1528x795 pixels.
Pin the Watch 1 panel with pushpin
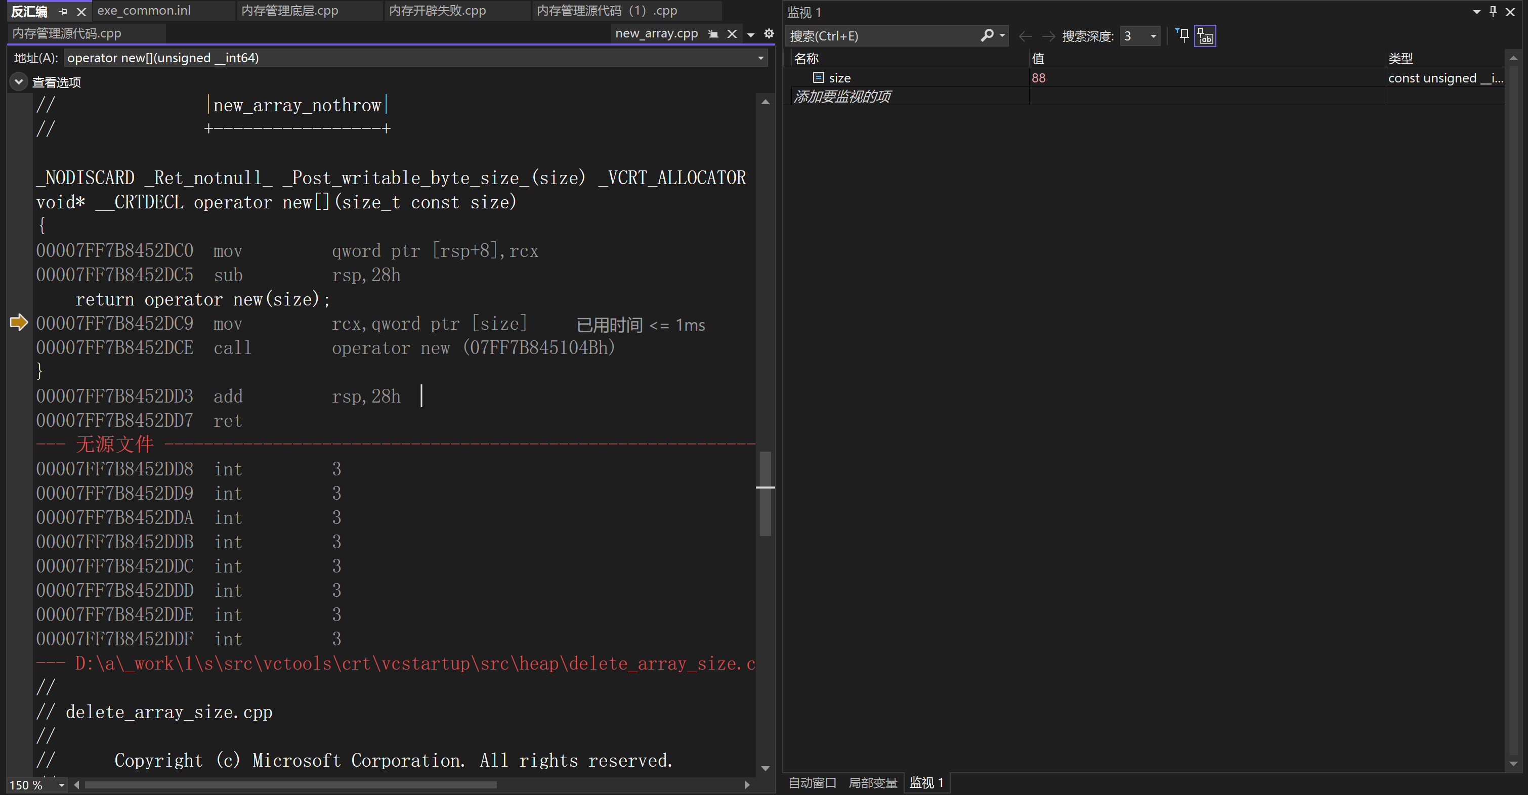(1493, 12)
